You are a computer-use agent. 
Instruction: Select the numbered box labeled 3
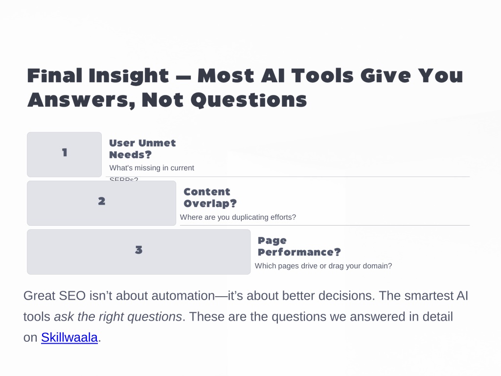tap(138, 252)
